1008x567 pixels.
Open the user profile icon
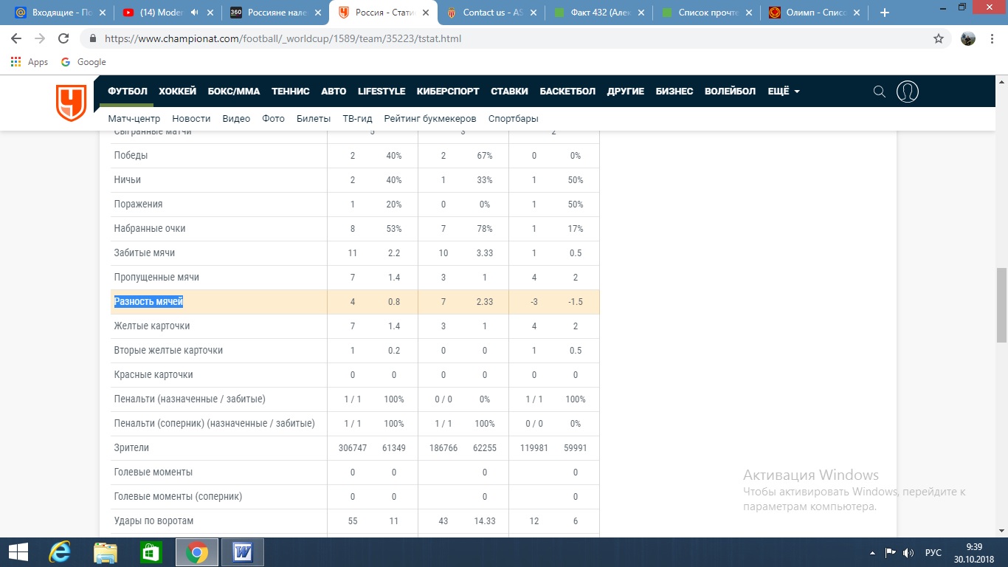click(x=908, y=92)
